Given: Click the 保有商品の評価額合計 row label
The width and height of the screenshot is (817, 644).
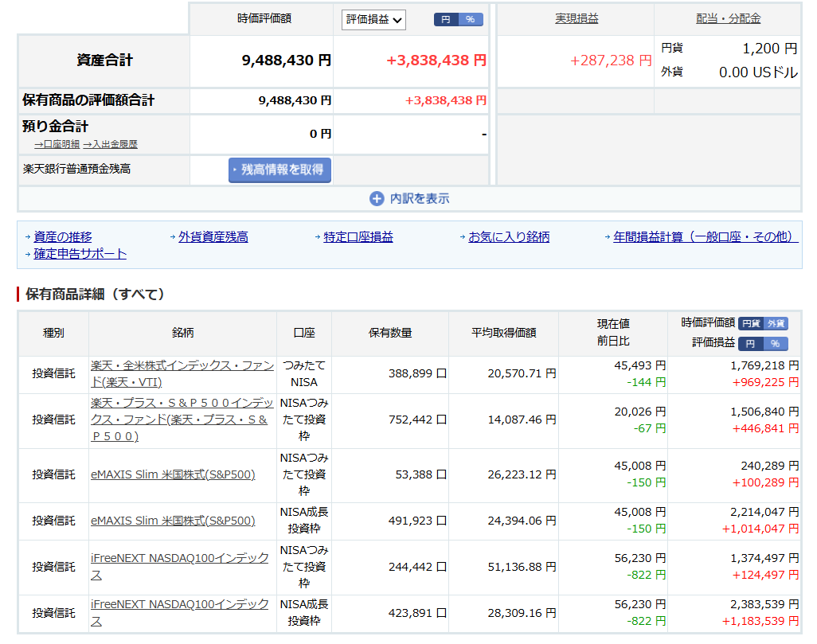Looking at the screenshot, I should click(x=88, y=100).
